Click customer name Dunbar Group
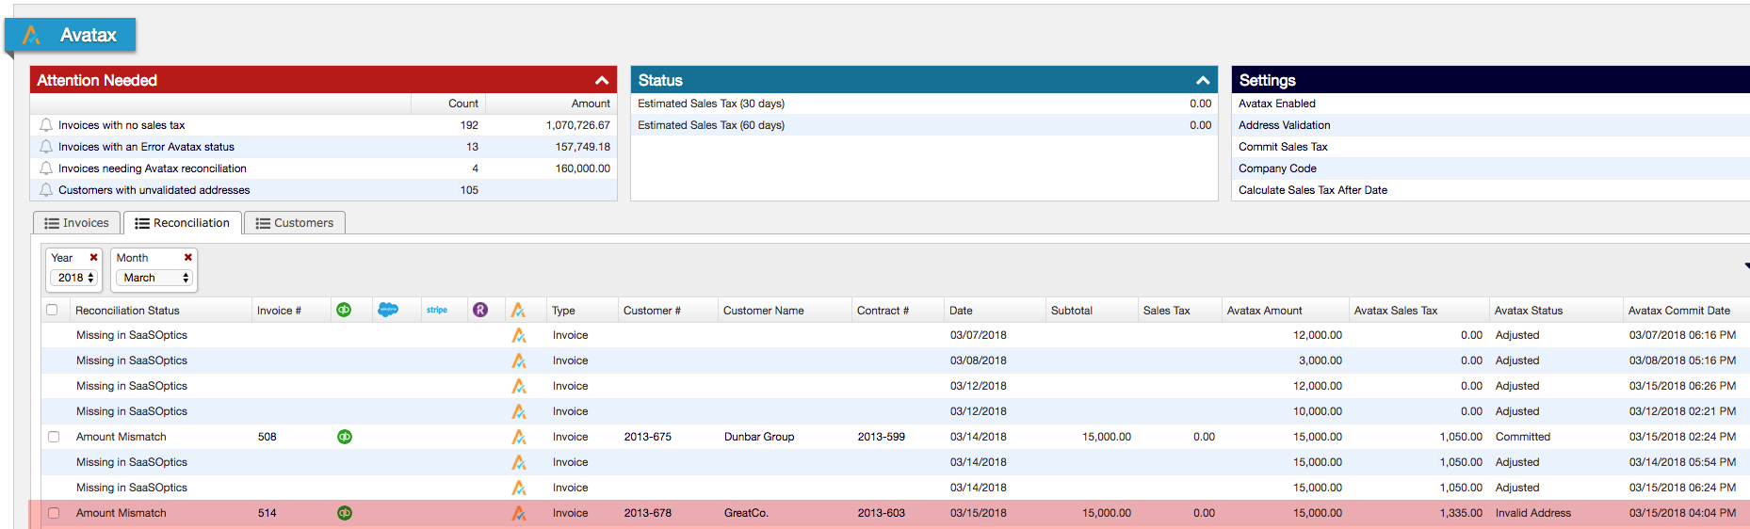Image resolution: width=1750 pixels, height=529 pixels. (x=759, y=437)
